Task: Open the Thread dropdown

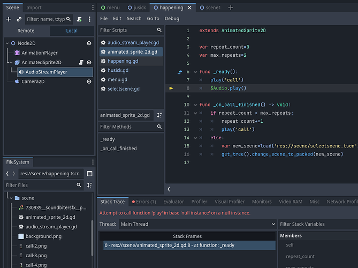Action: (x=197, y=224)
